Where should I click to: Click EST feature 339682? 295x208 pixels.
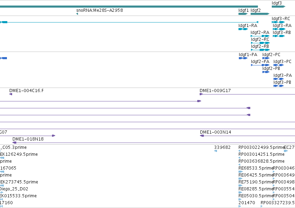pyautogui.click(x=216, y=151)
